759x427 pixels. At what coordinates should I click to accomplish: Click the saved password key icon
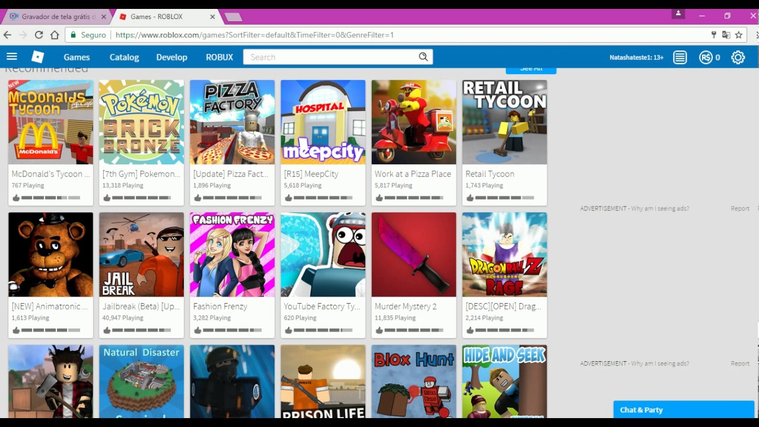tap(714, 35)
